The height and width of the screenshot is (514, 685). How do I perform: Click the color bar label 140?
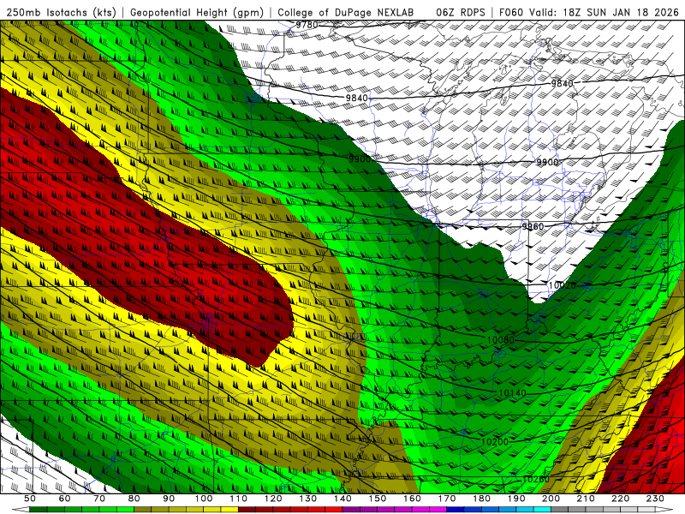coord(342,499)
